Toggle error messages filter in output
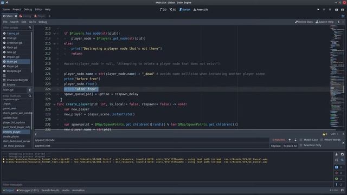Viewport: 347px width, 195px height. [339, 173]
